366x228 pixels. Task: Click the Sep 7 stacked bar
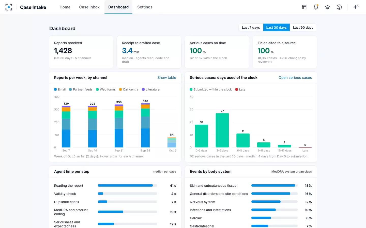[x=66, y=126]
